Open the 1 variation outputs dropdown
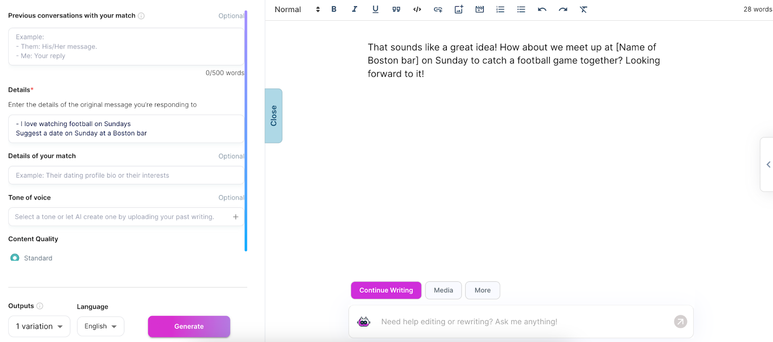This screenshot has width=773, height=342. point(39,327)
